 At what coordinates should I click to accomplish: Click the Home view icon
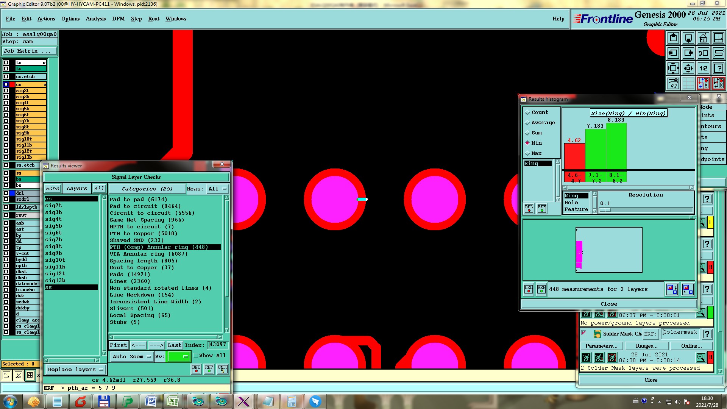[x=703, y=38]
